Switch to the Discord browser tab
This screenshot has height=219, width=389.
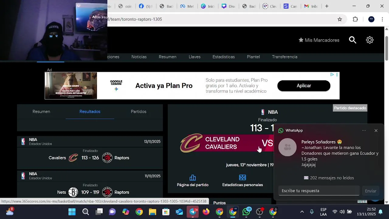coord(228,6)
